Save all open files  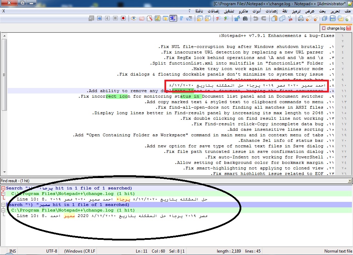coord(325,18)
